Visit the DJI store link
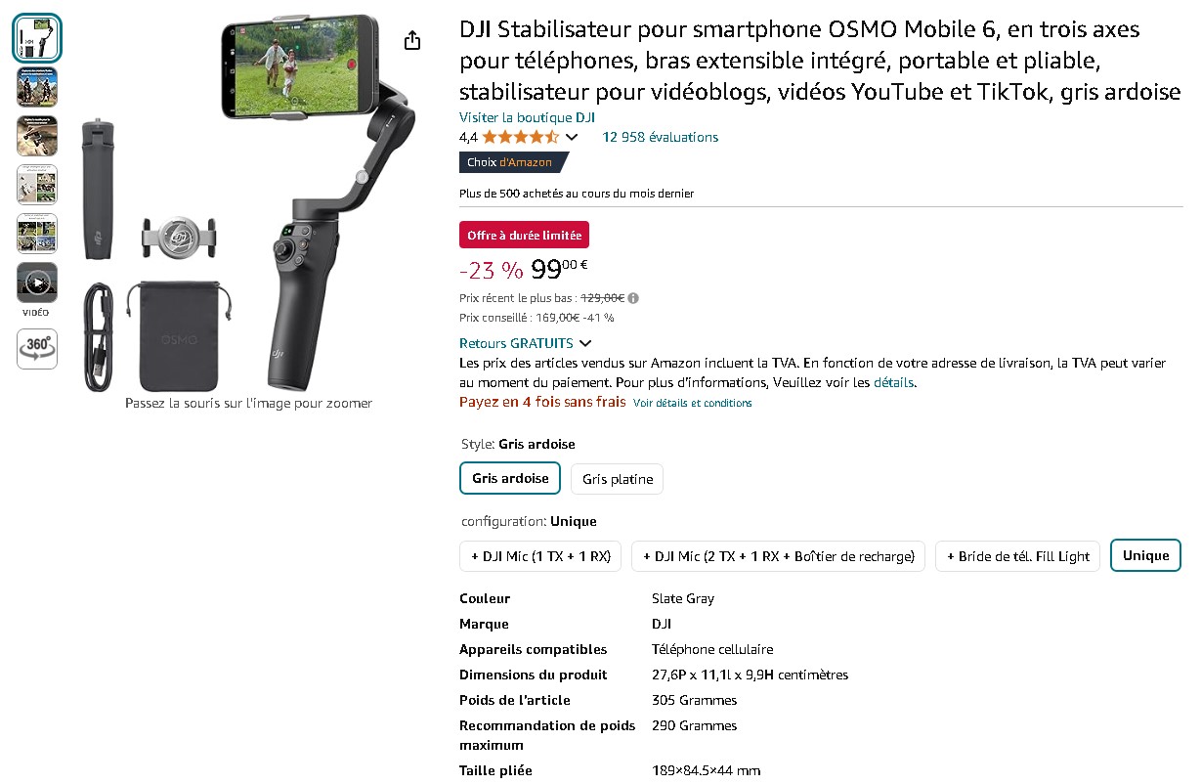The image size is (1201, 784). [527, 117]
